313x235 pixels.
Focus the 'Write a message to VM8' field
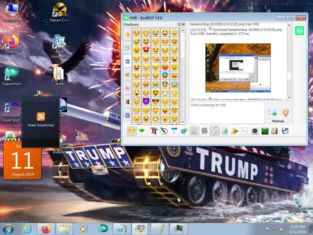coord(226,113)
